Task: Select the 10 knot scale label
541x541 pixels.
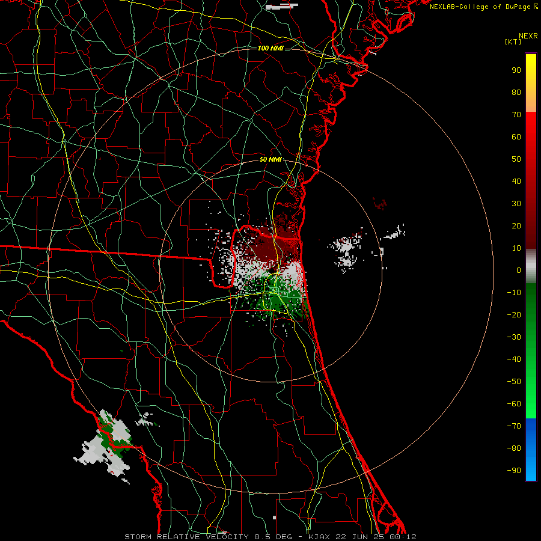Action: (x=516, y=248)
